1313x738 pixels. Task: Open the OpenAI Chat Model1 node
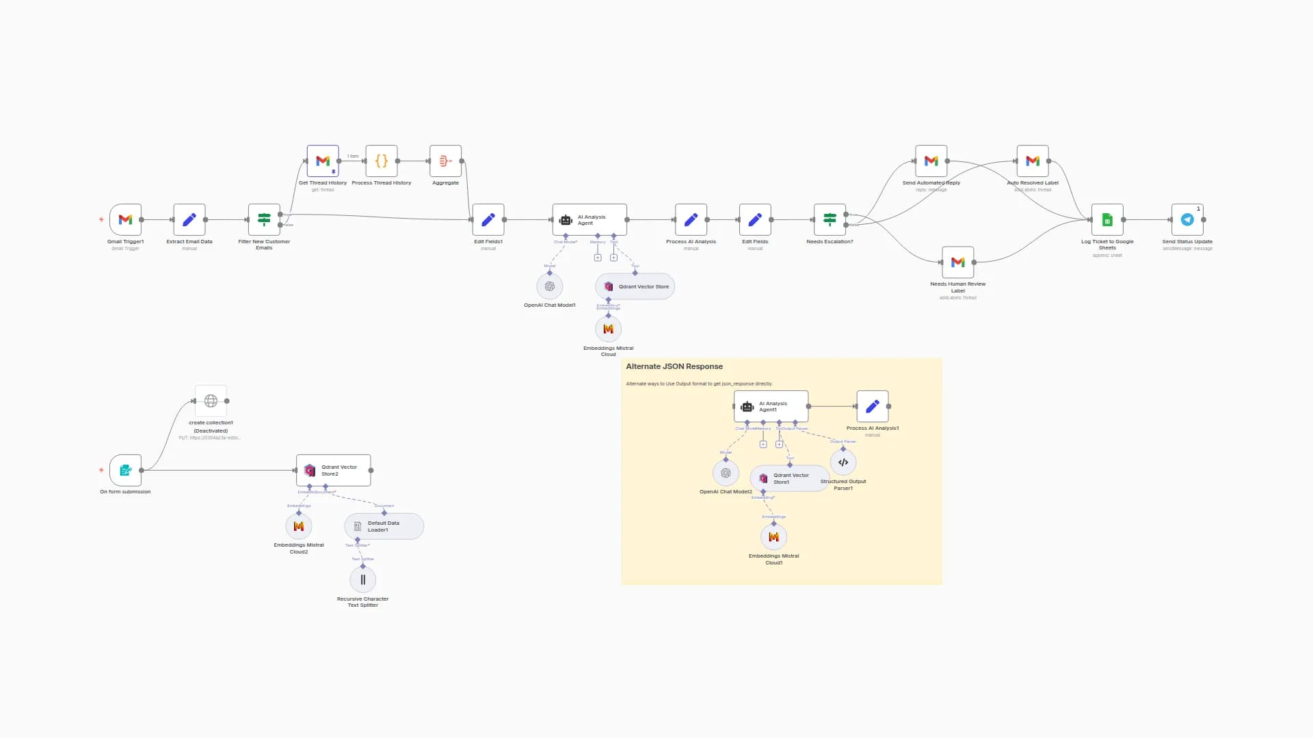549,286
